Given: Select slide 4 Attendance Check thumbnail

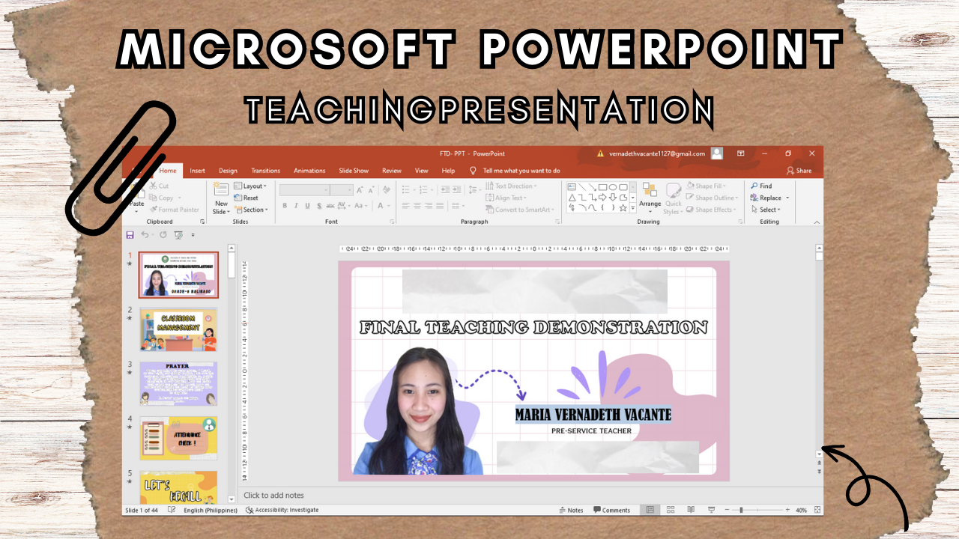Looking at the screenshot, I should 178,438.
